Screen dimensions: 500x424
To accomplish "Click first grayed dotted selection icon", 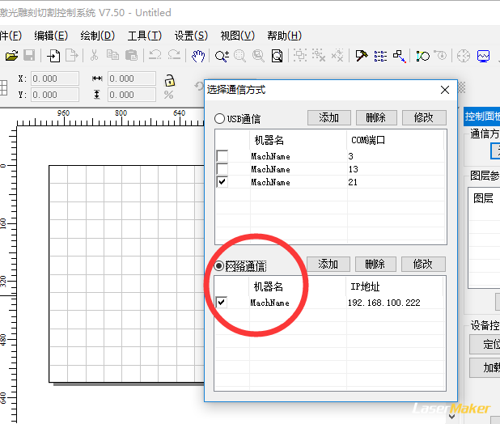I will [299, 56].
